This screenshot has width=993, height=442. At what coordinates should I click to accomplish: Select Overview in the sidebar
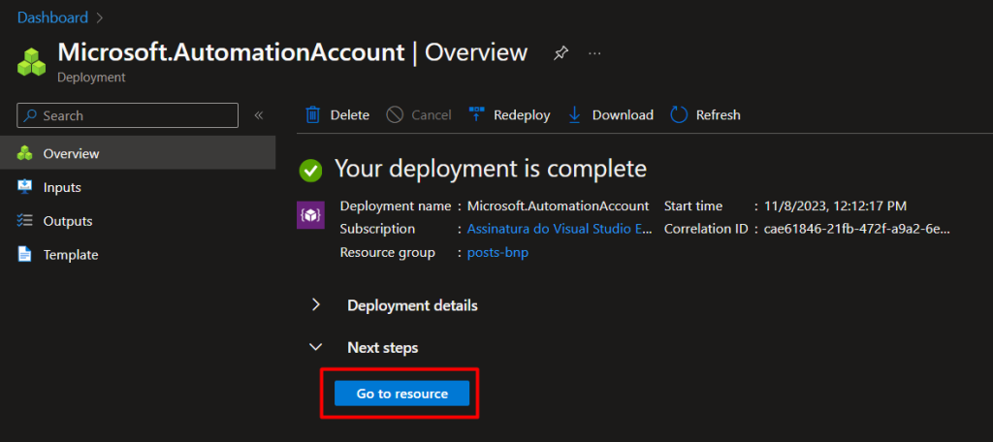pos(71,153)
